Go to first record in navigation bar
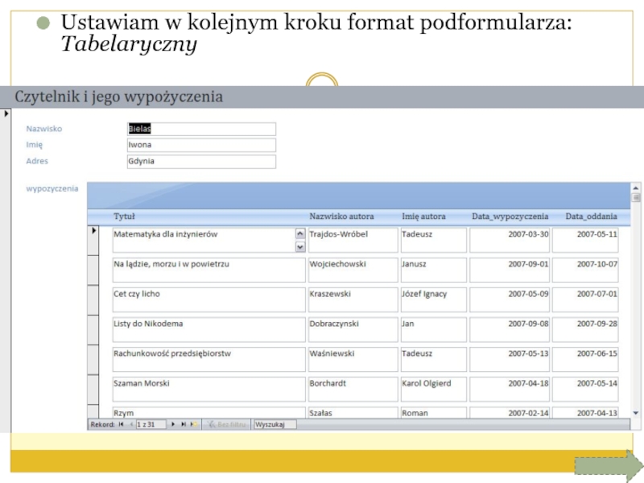Screen dimensions: 644x483 [x=121, y=424]
